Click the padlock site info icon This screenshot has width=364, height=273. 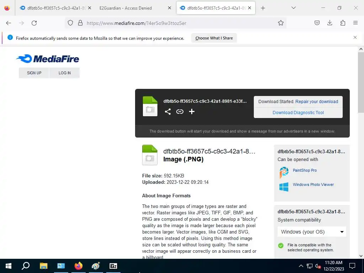tap(80, 23)
